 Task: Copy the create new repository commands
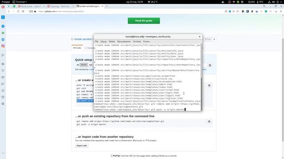[209, 85]
